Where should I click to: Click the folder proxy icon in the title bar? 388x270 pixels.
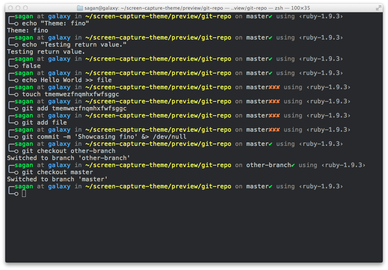click(x=80, y=7)
